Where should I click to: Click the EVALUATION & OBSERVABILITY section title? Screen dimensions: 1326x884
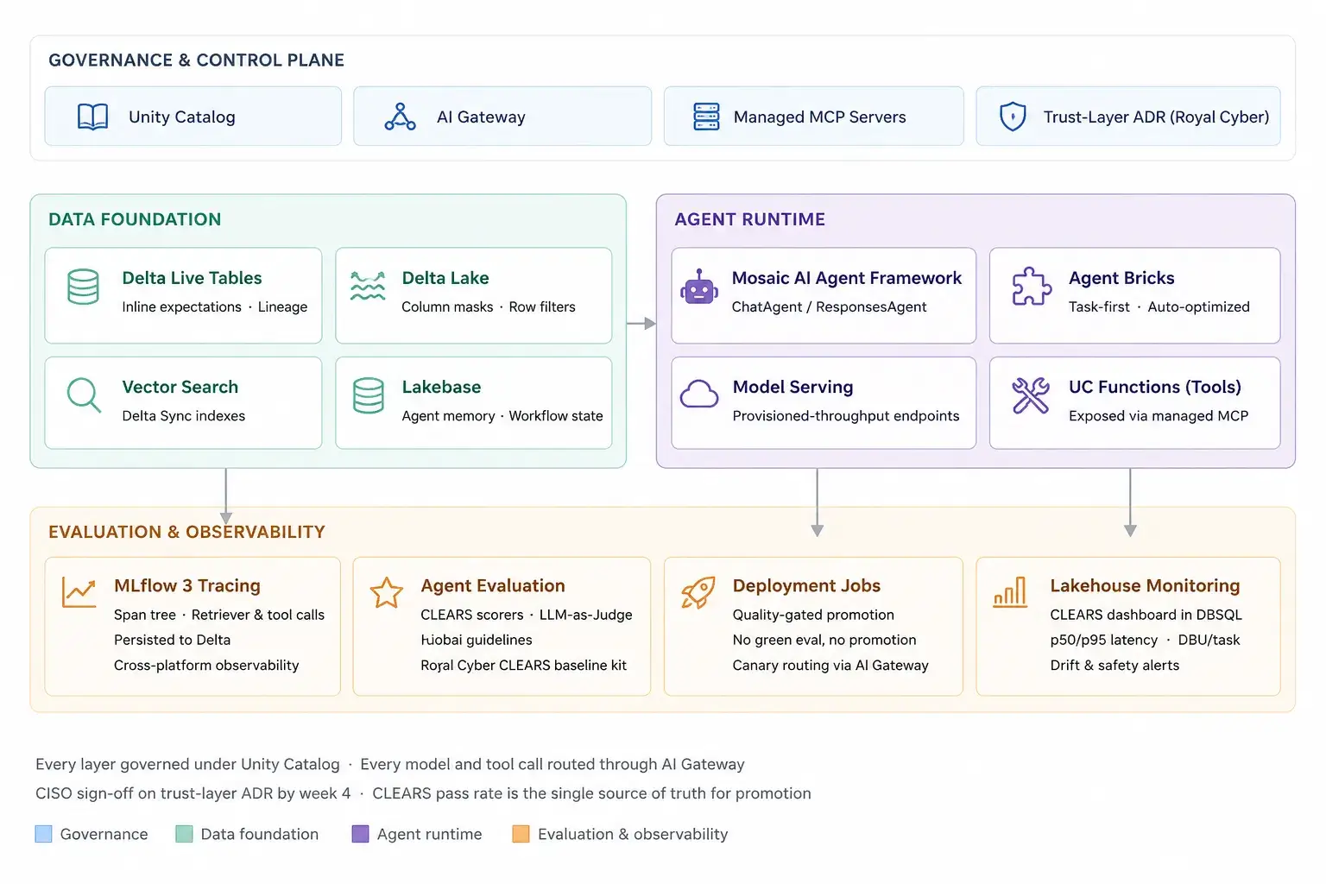pos(186,532)
